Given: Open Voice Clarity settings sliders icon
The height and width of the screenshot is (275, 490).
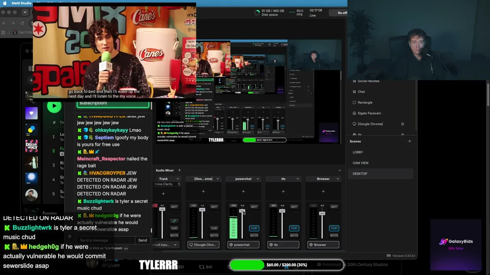Looking at the screenshot, I should tap(179, 184).
